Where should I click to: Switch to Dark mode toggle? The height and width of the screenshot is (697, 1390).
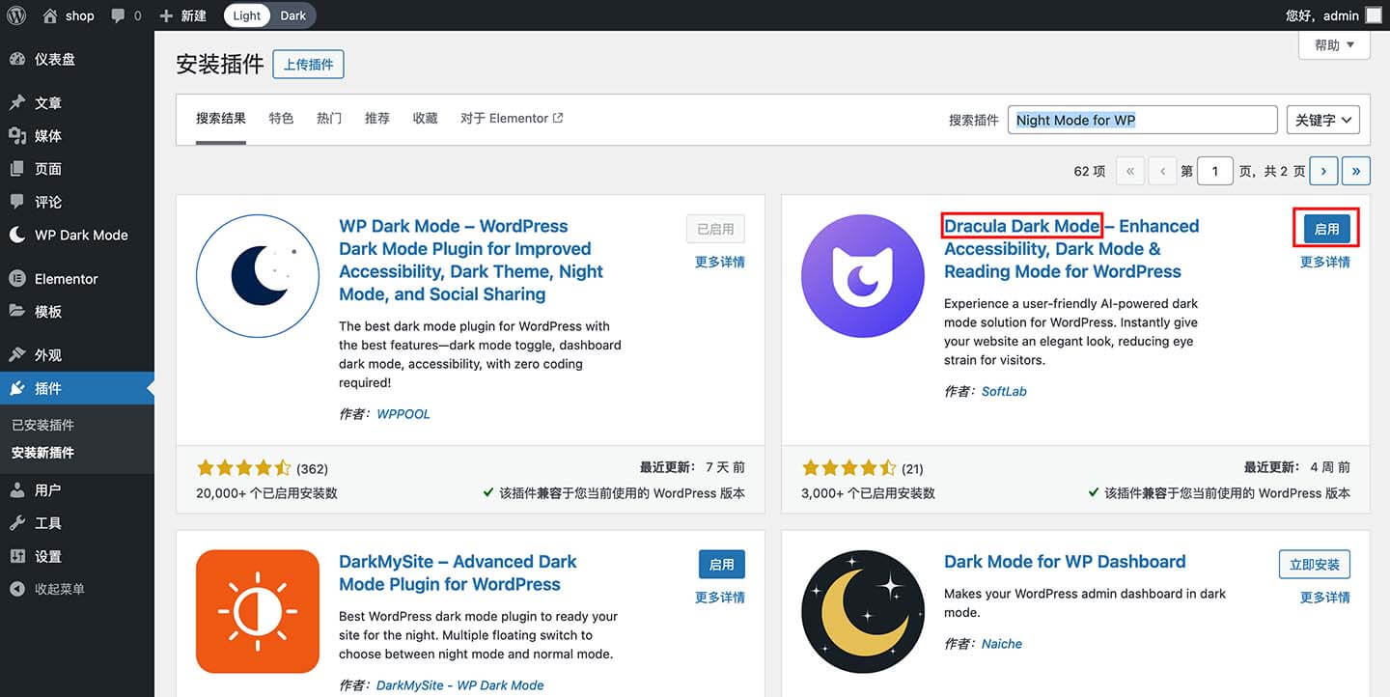point(293,15)
